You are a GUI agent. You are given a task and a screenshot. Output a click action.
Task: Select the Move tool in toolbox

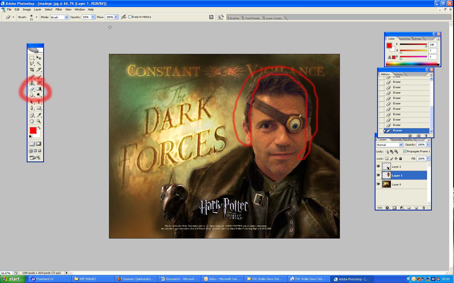tap(39, 58)
